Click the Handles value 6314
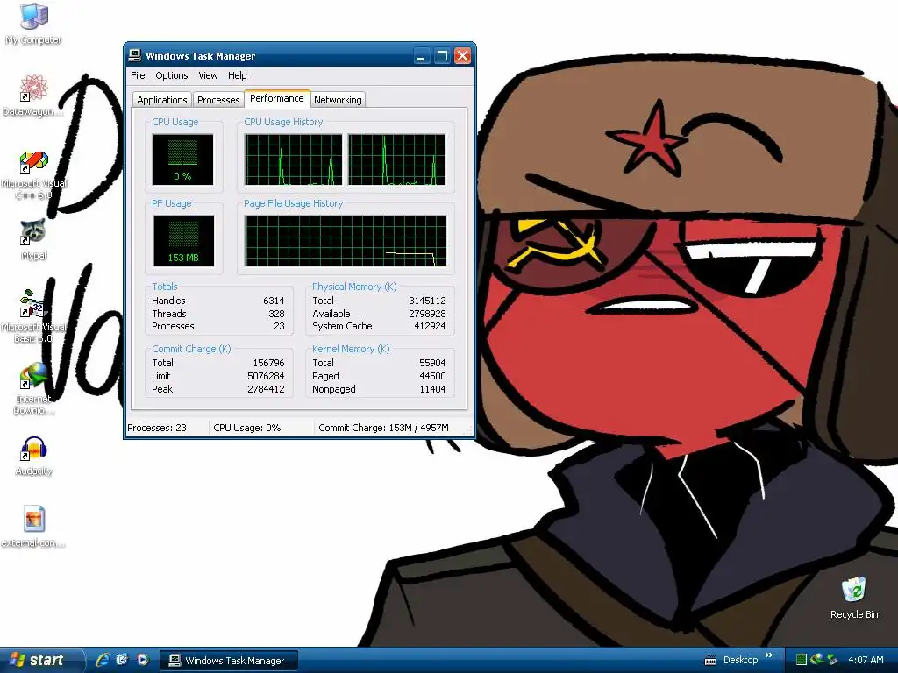 pos(274,301)
